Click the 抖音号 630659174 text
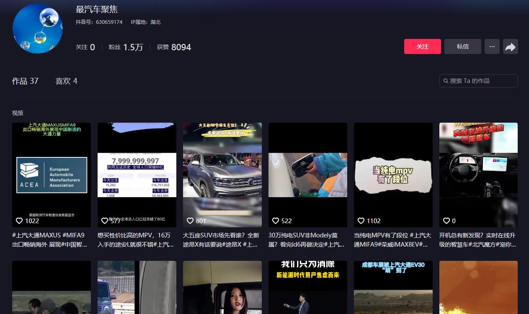This screenshot has width=529, height=314. point(99,22)
